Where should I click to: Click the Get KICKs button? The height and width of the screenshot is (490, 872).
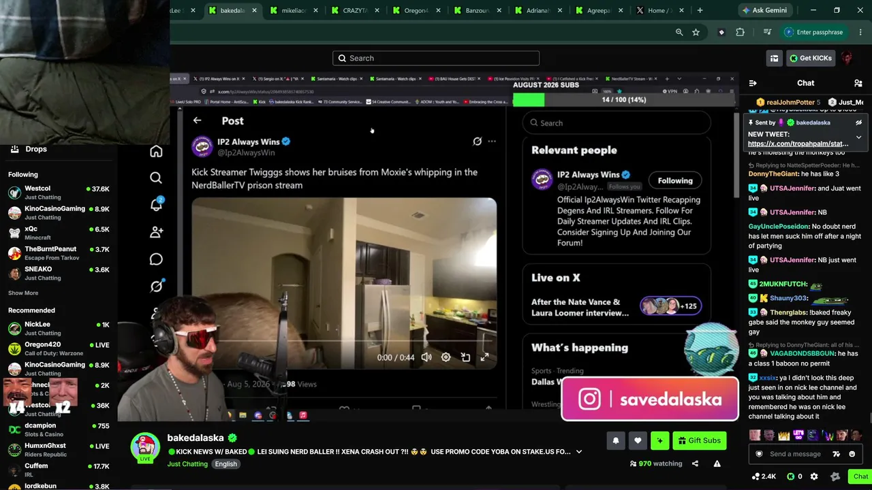(x=810, y=58)
